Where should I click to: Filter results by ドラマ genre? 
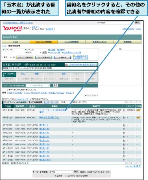[x=23, y=74]
